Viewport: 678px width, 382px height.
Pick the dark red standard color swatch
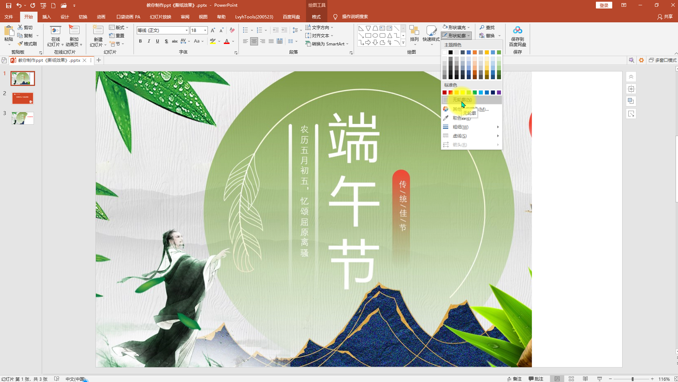click(445, 92)
